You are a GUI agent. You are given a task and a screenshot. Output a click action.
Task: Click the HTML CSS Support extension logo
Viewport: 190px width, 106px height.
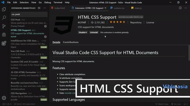click(64, 25)
